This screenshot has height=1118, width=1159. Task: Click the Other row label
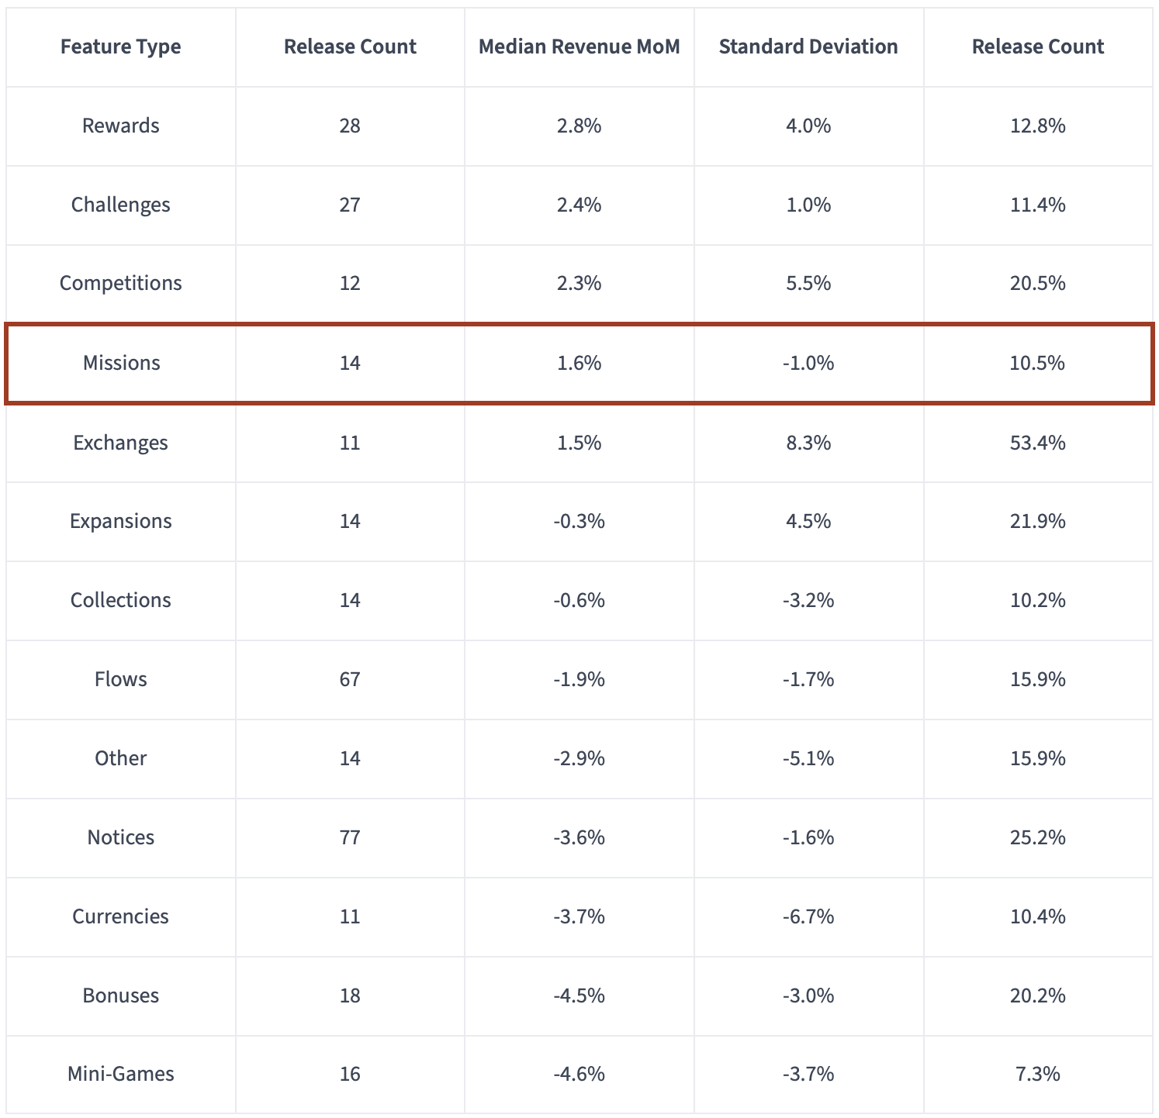120,758
